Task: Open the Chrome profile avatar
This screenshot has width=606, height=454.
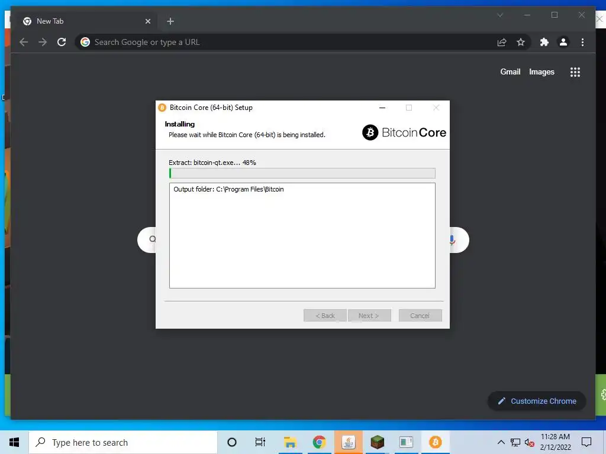Action: pyautogui.click(x=563, y=42)
